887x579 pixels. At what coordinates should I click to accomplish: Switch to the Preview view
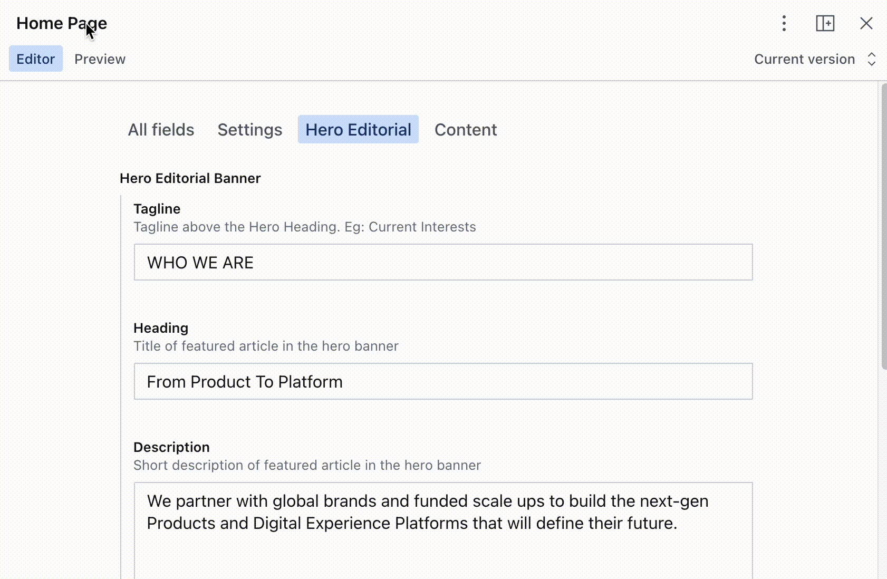tap(100, 59)
